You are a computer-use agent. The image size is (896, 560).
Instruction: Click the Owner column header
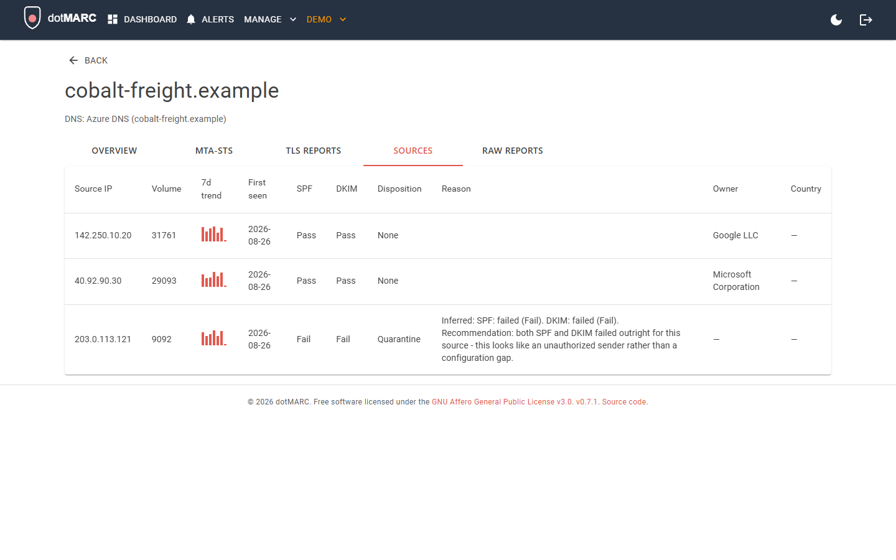coord(726,189)
